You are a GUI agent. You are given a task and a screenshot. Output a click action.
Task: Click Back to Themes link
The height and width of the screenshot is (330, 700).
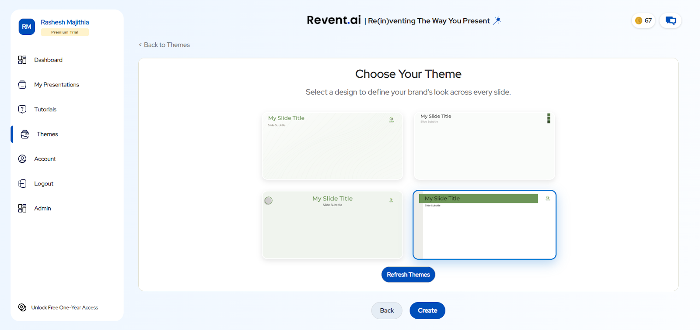pyautogui.click(x=164, y=45)
